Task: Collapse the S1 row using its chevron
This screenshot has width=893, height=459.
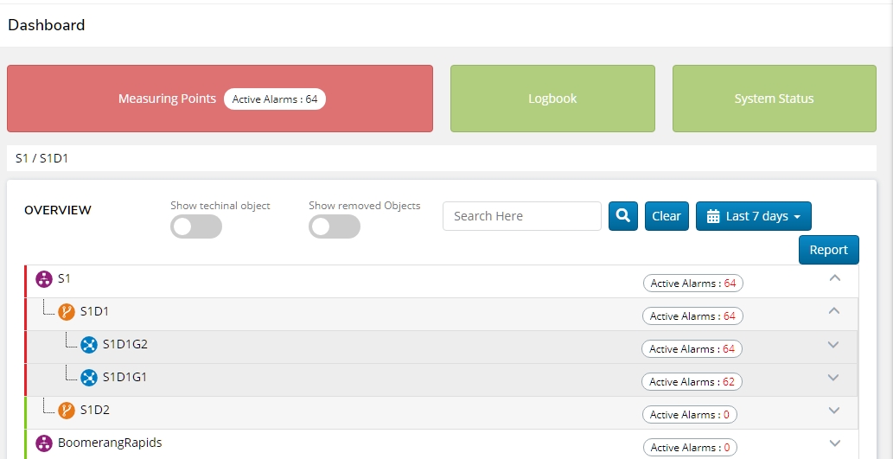Action: tap(833, 278)
